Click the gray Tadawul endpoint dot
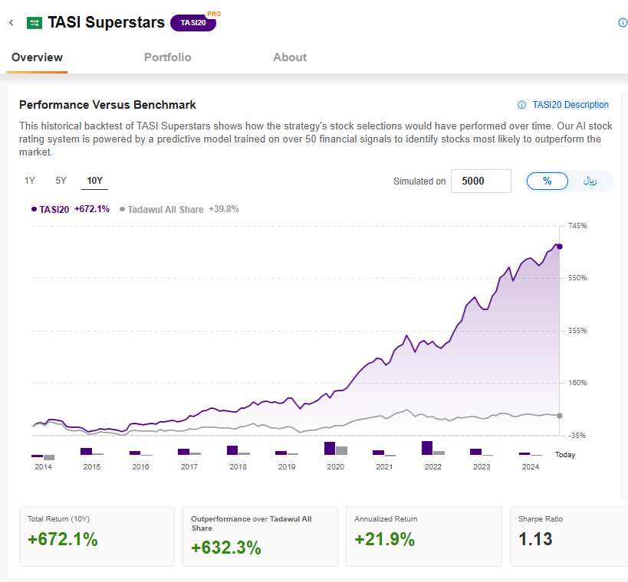 (x=560, y=416)
